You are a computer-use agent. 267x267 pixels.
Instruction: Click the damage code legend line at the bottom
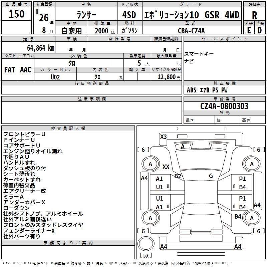point(117,263)
